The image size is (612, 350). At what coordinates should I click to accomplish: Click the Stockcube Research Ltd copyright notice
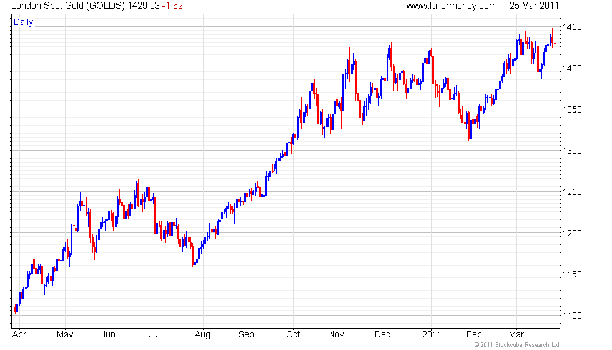(x=517, y=345)
